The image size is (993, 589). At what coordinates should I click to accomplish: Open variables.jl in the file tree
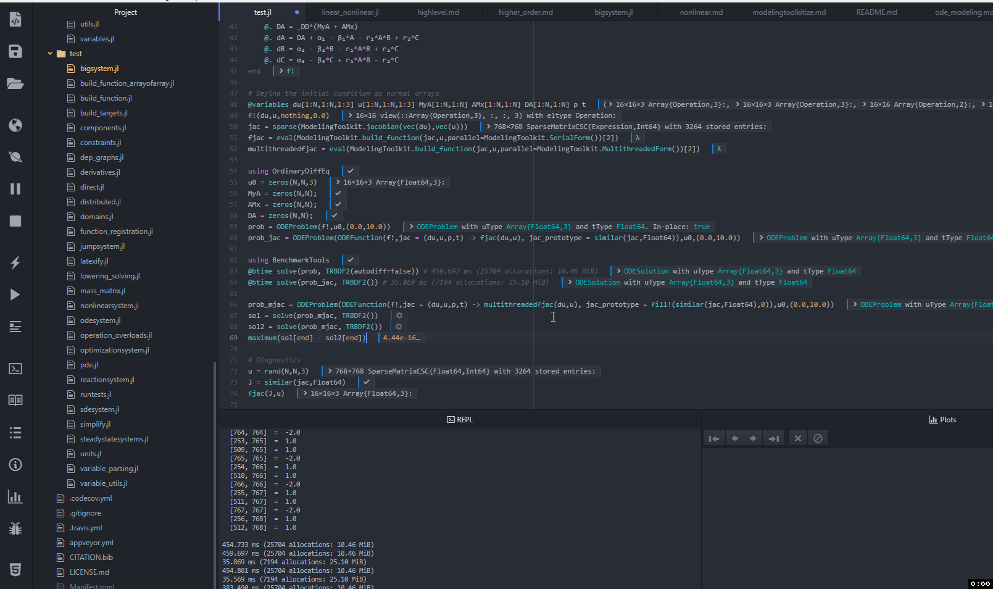97,39
